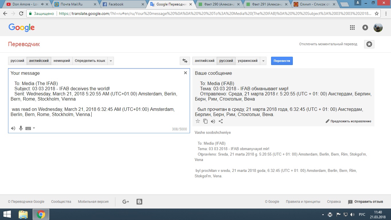Open the Phrasebook star button
The width and height of the screenshot is (391, 220).
369,44
